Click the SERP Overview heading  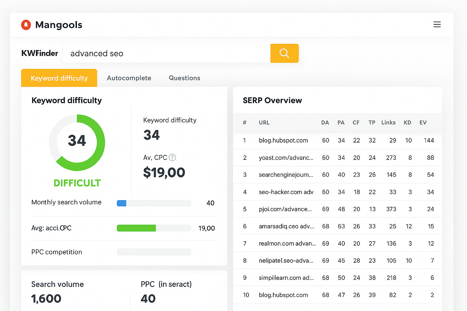pyautogui.click(x=272, y=100)
